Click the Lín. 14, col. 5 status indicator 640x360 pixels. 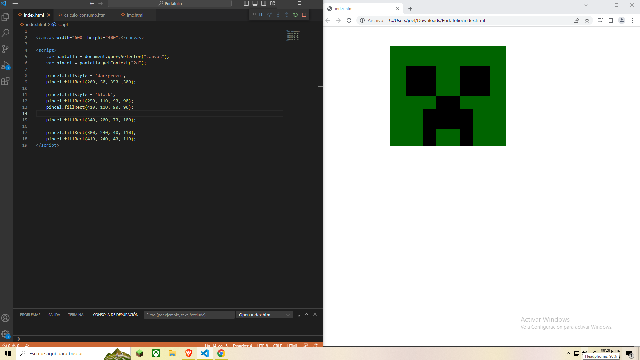[x=216, y=345]
